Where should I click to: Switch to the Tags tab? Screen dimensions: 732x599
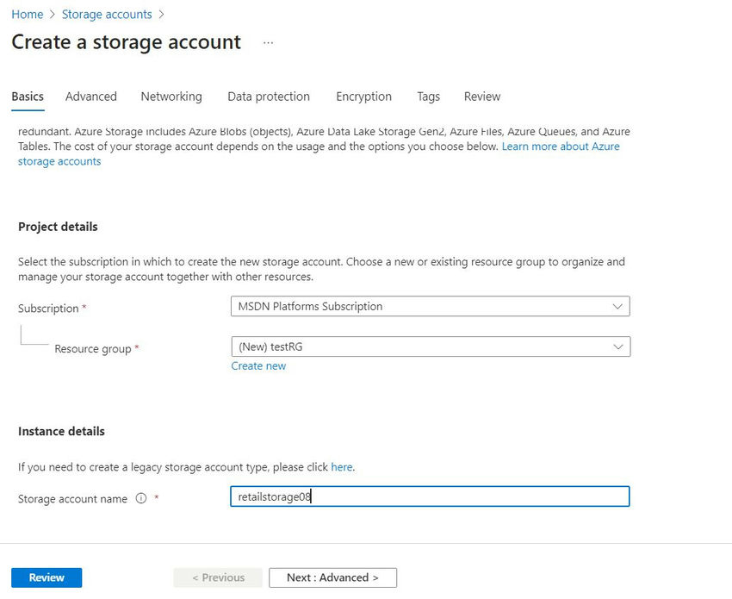[428, 97]
